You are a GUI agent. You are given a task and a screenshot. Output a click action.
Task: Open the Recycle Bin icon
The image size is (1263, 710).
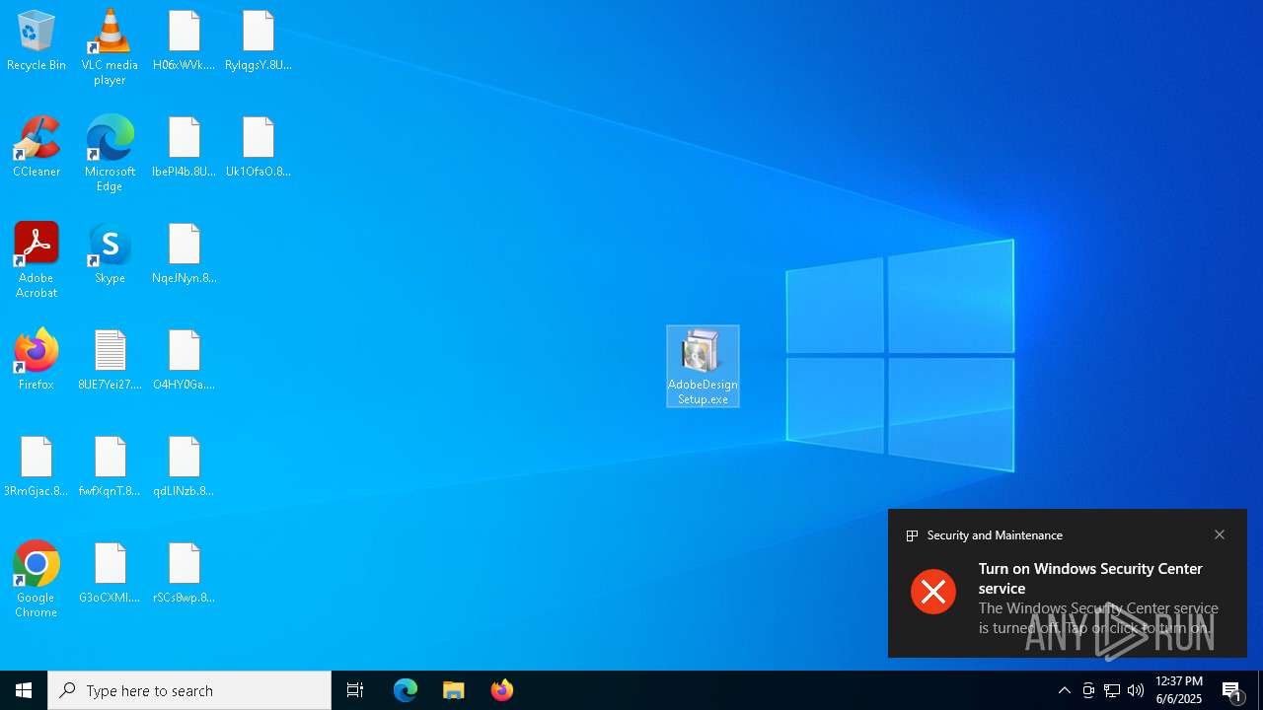pos(37,41)
